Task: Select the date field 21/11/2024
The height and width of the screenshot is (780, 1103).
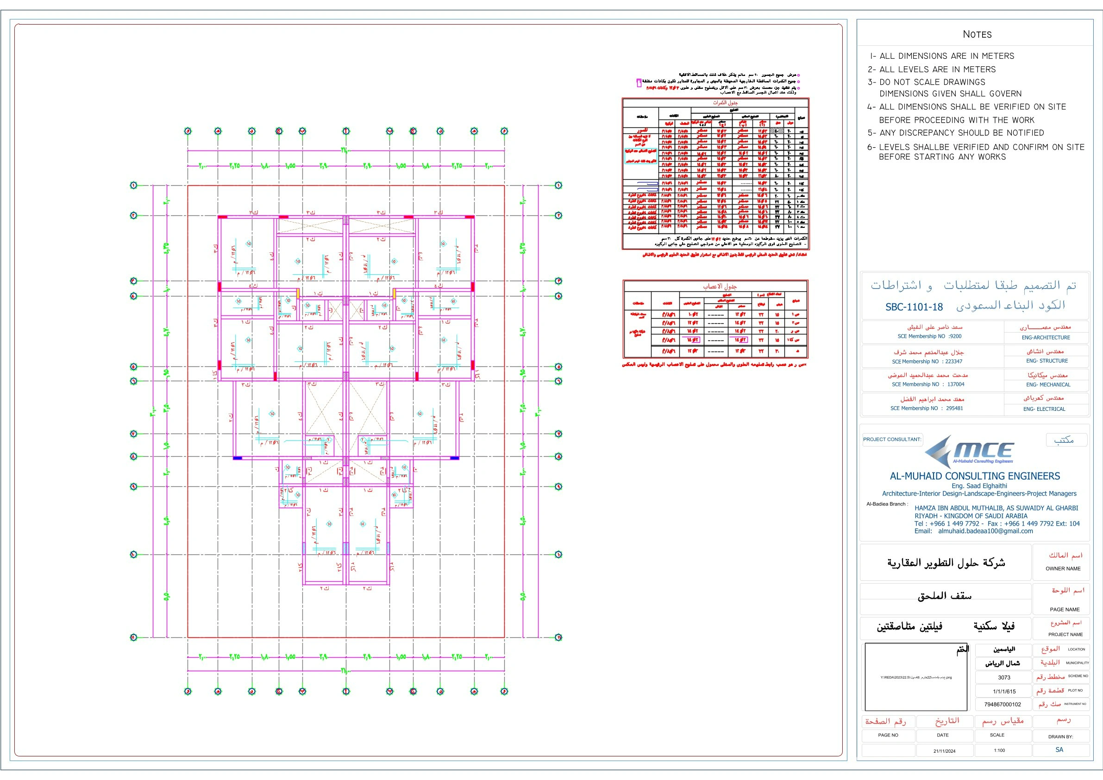Action: point(945,751)
